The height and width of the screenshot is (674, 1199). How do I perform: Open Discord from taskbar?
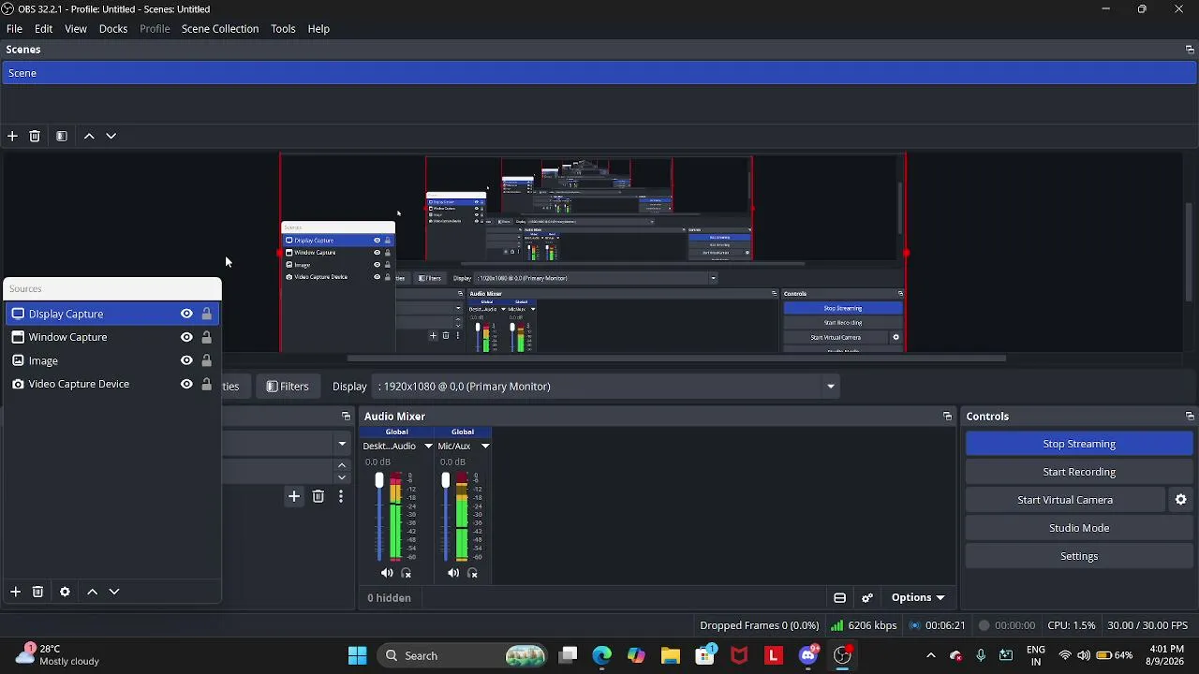pos(808,655)
